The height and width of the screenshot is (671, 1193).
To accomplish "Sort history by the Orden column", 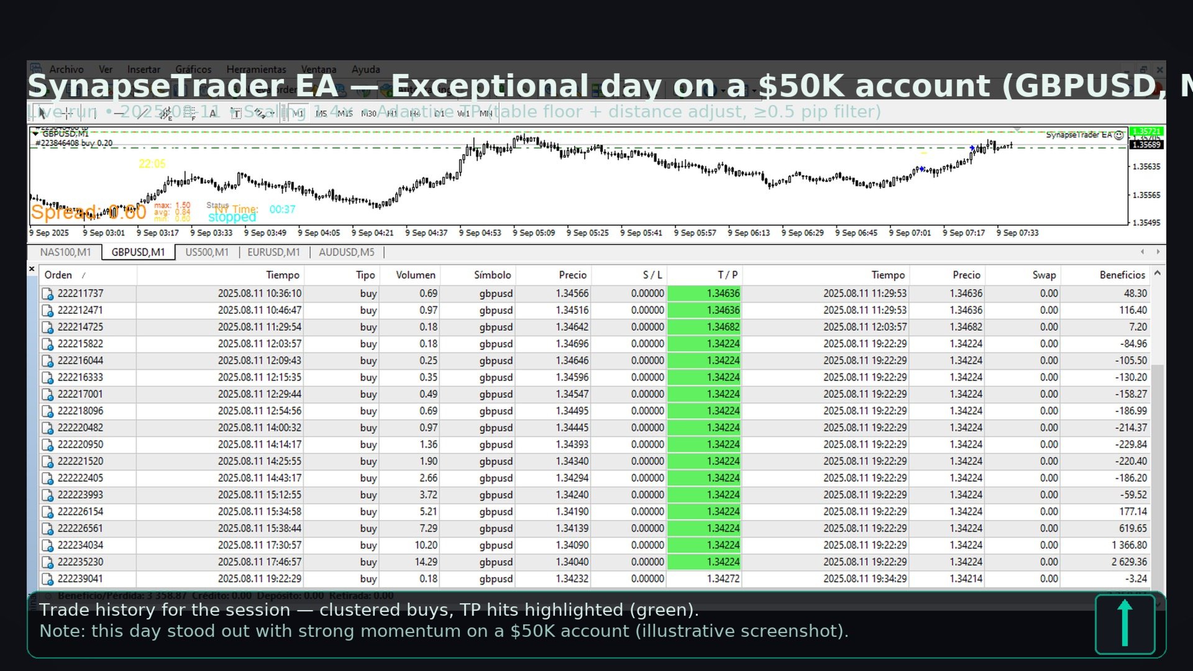I will pos(88,275).
